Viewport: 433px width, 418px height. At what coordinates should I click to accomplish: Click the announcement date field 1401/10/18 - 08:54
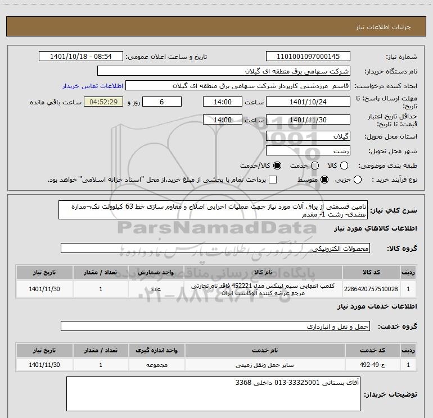point(81,56)
